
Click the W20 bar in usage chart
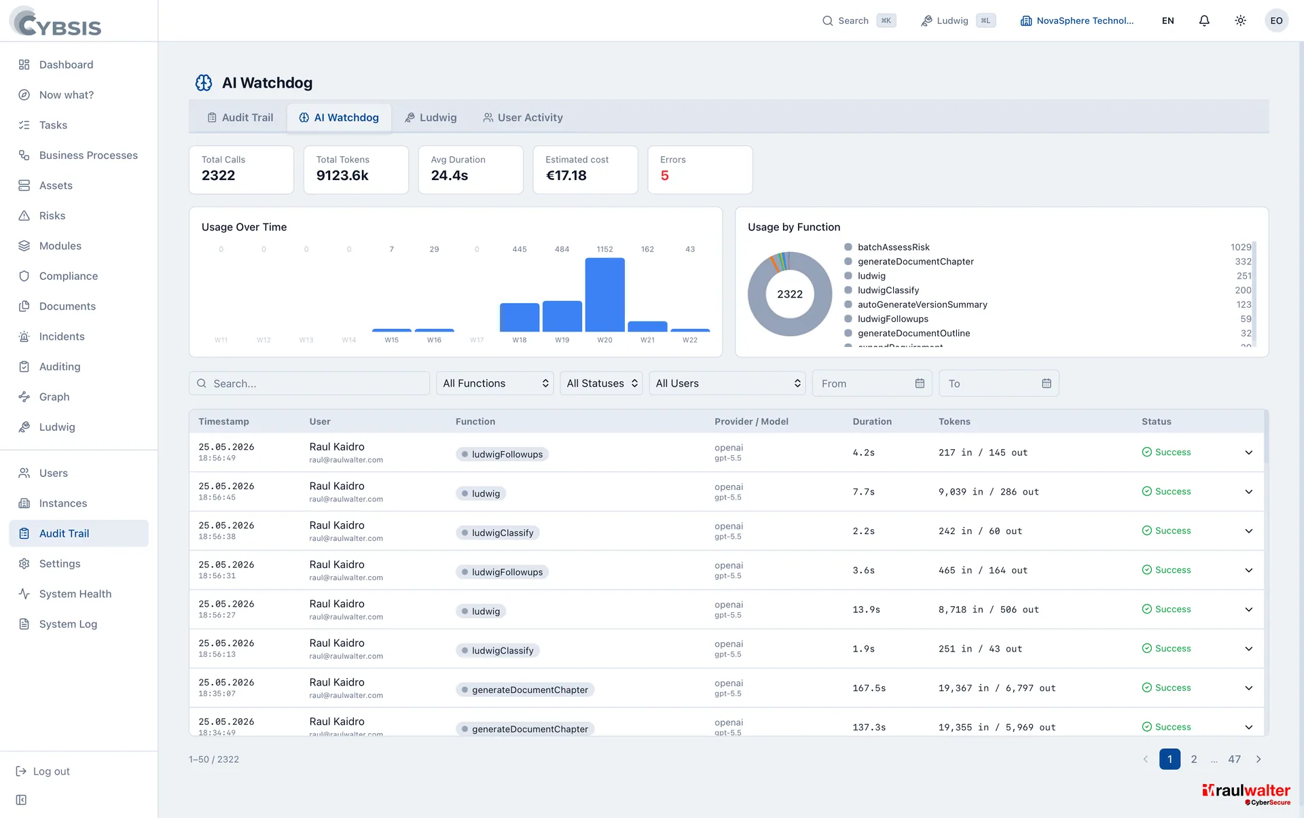pos(604,294)
